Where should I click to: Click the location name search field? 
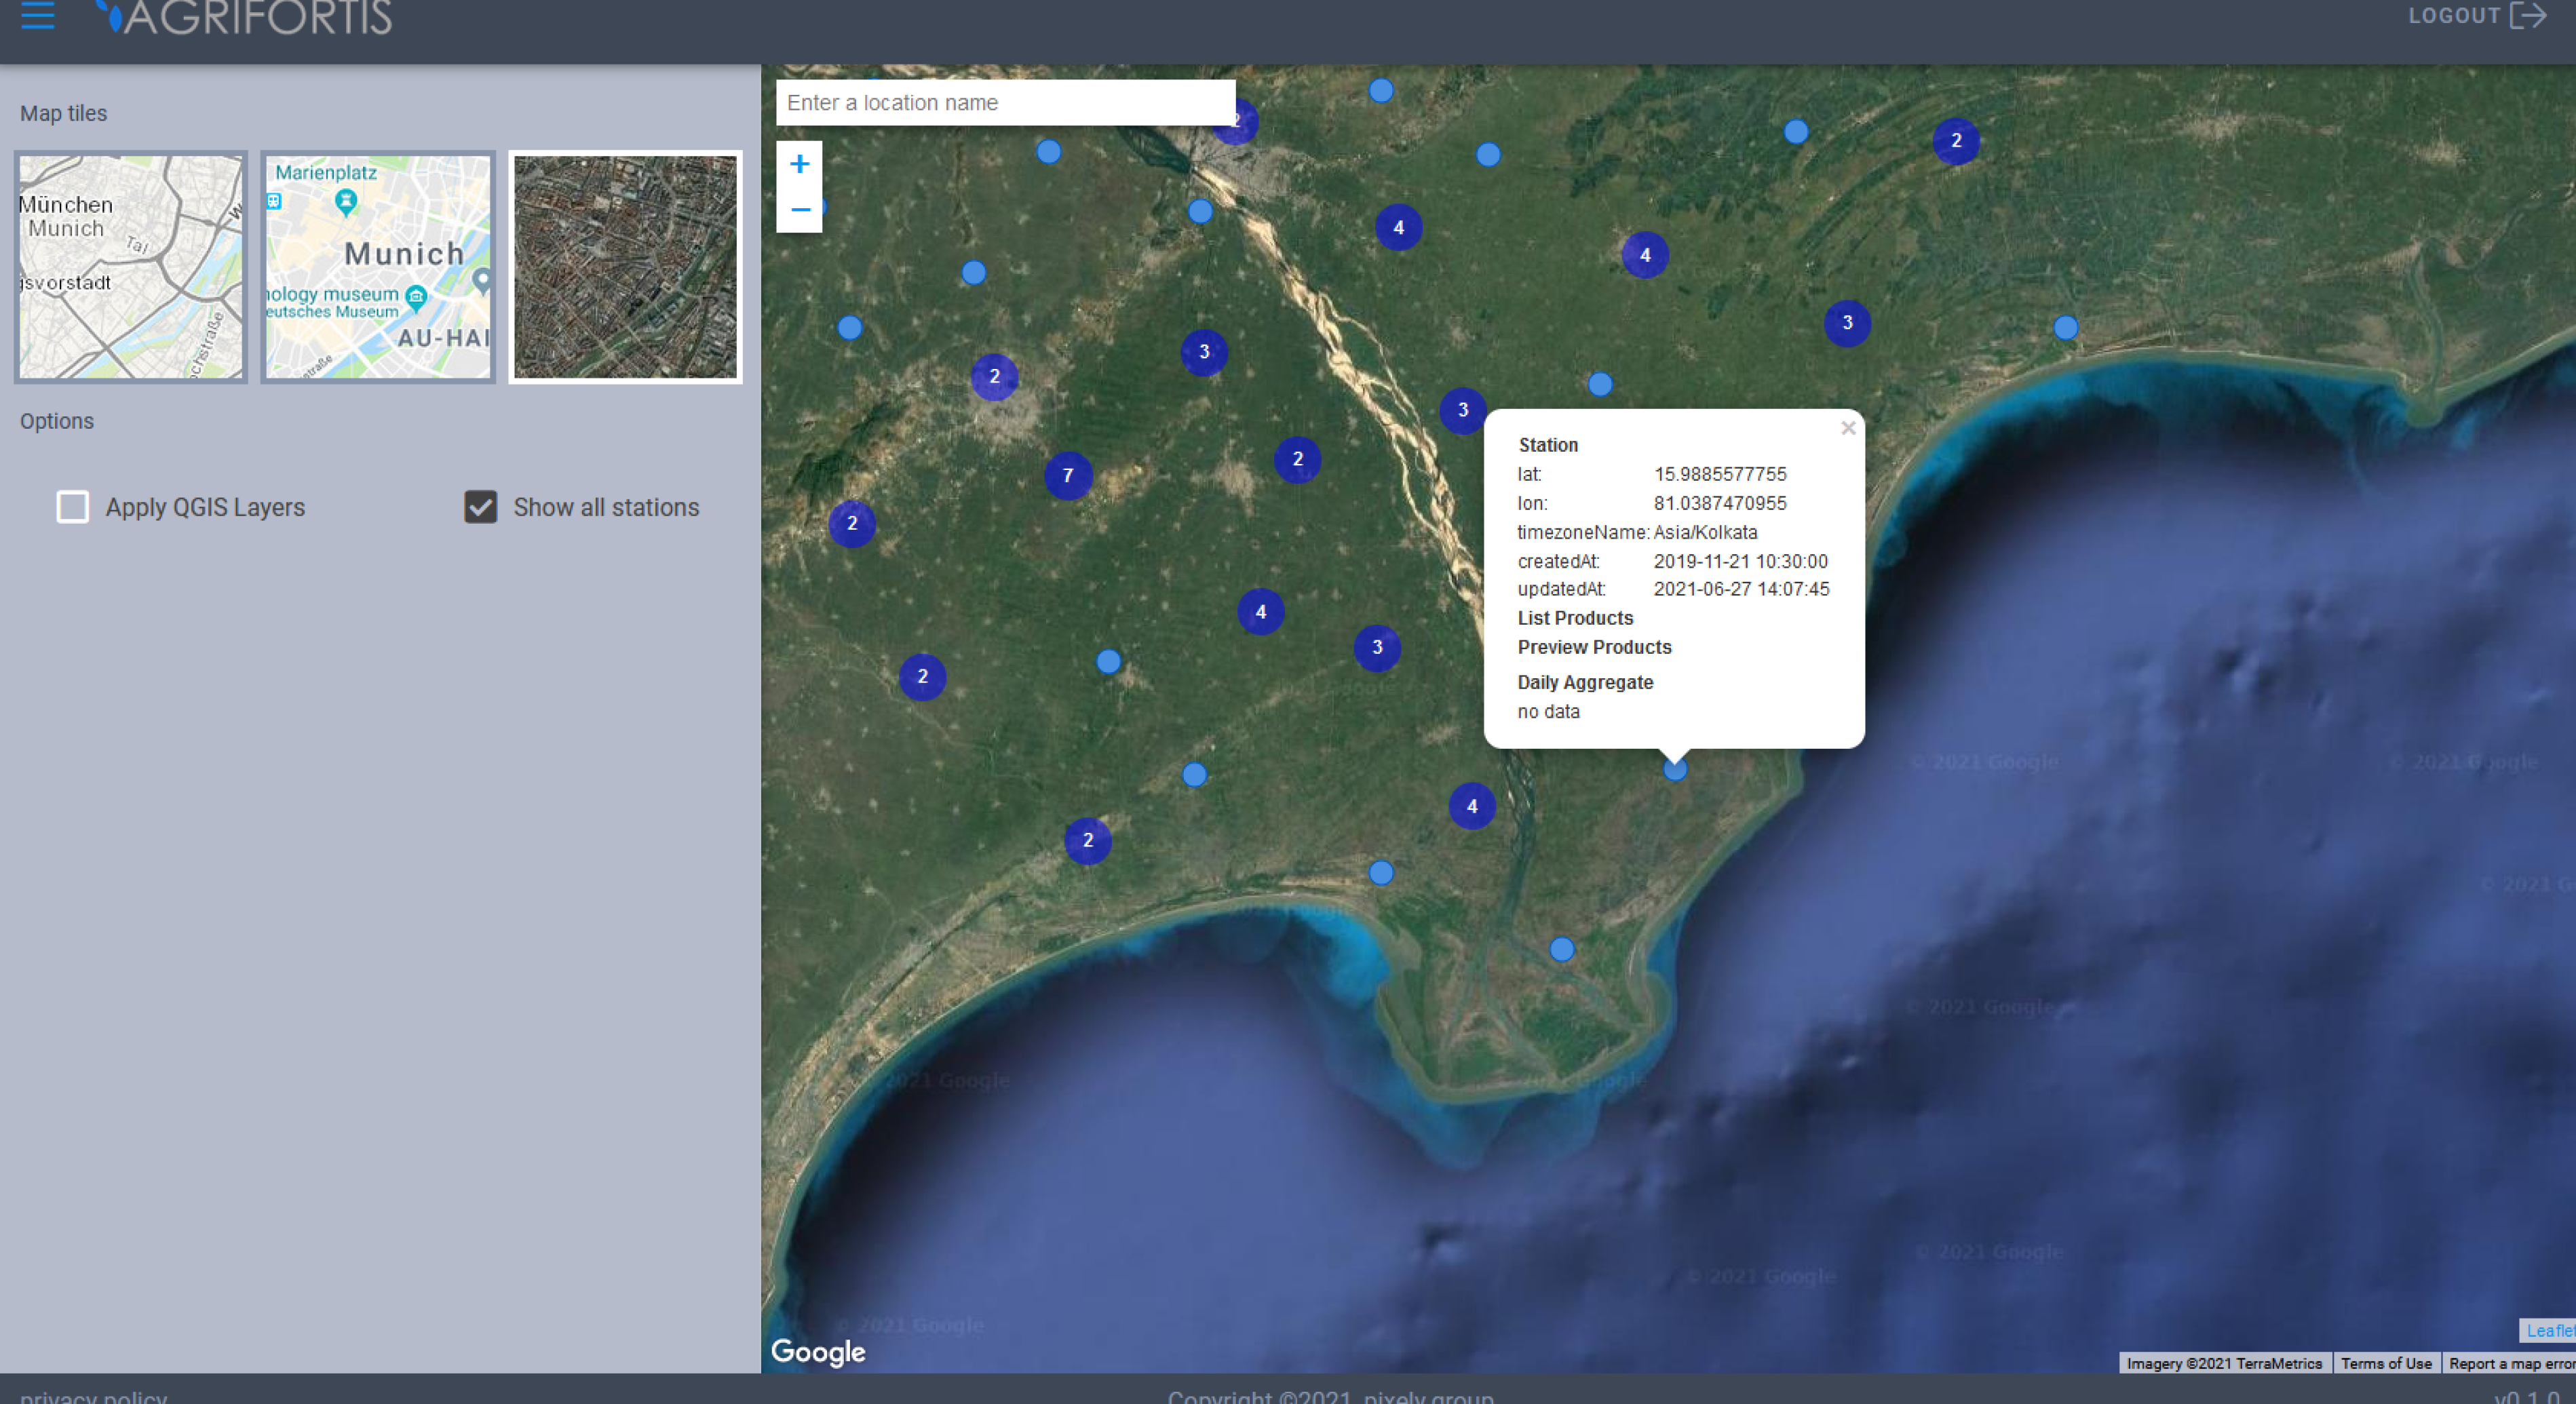pos(1005,102)
